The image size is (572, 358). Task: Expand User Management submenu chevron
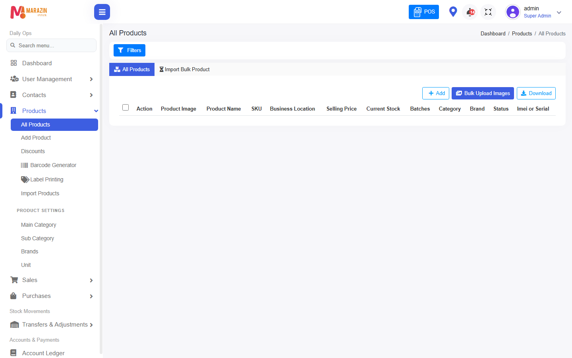point(91,79)
